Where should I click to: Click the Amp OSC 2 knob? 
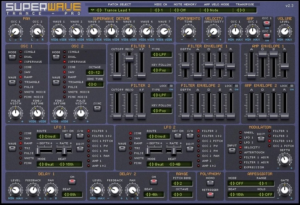coord(253,31)
